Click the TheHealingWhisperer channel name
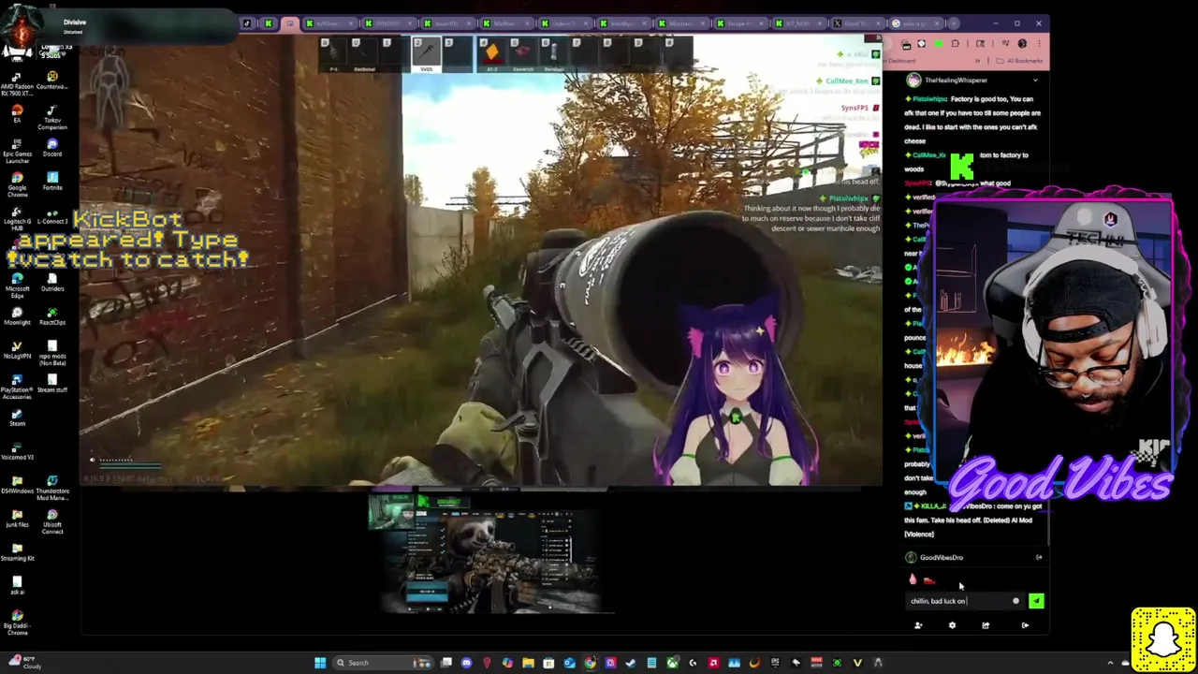 click(x=956, y=81)
